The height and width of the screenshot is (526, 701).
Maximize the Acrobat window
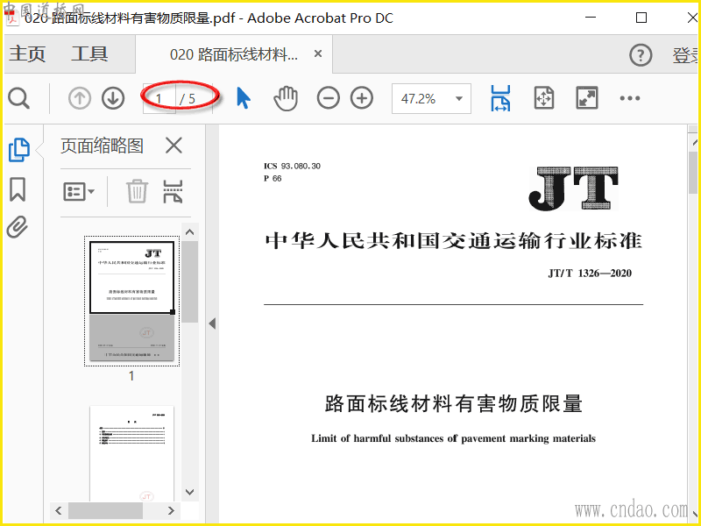(641, 18)
